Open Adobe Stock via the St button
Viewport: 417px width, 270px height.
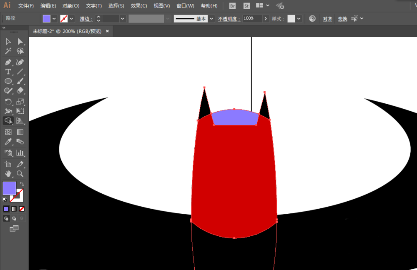click(246, 6)
